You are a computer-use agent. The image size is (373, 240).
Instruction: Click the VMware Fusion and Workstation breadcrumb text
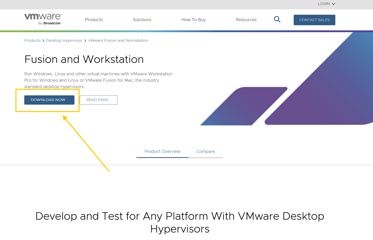[118, 40]
